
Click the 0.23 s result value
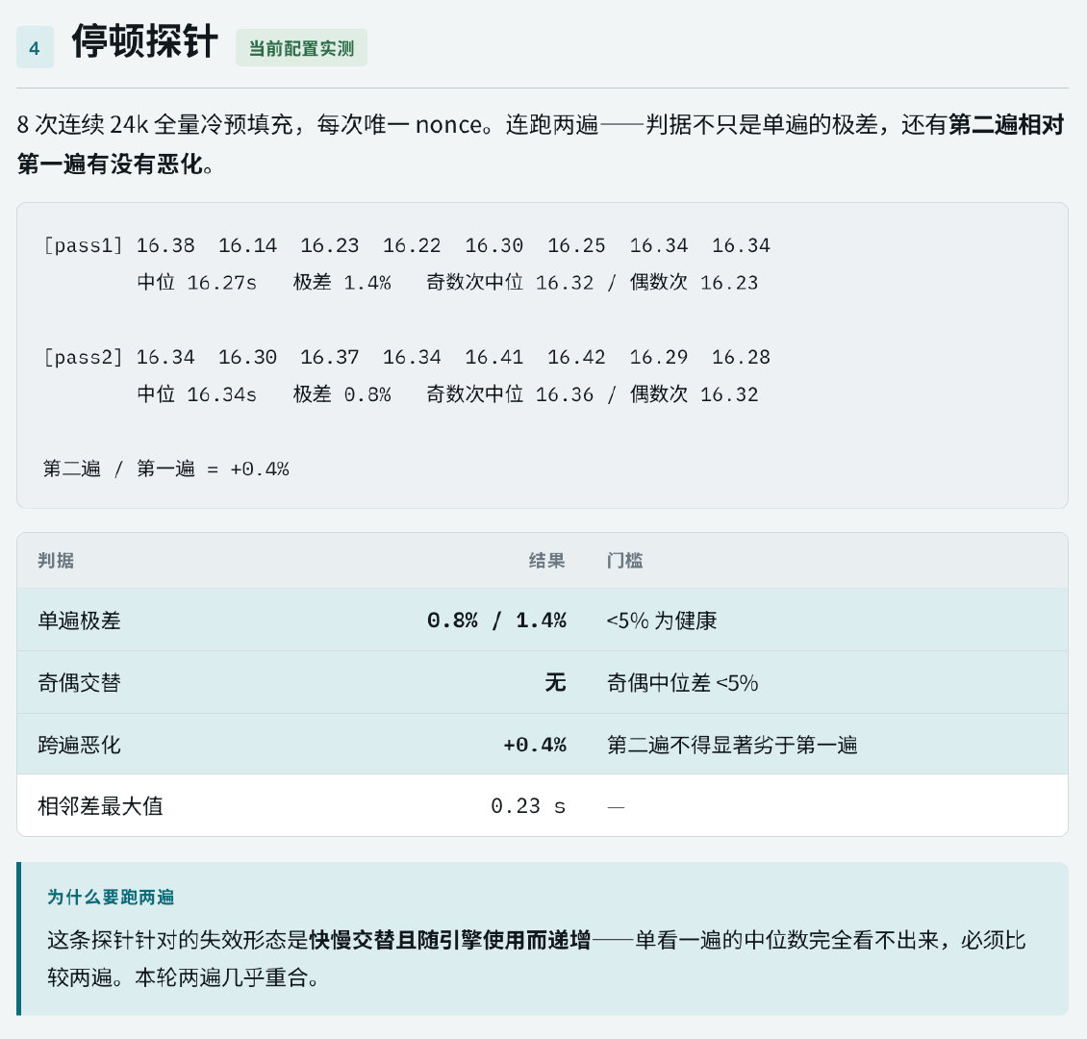[528, 806]
